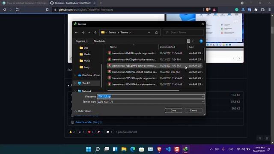Select themeforest-20460722 inshot creative file
The width and height of the screenshot is (274, 154).
coord(155,72)
